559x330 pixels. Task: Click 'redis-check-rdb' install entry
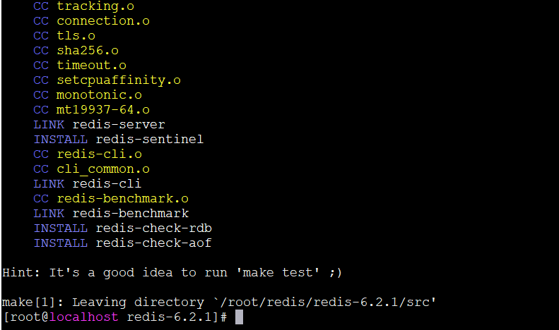pos(153,228)
